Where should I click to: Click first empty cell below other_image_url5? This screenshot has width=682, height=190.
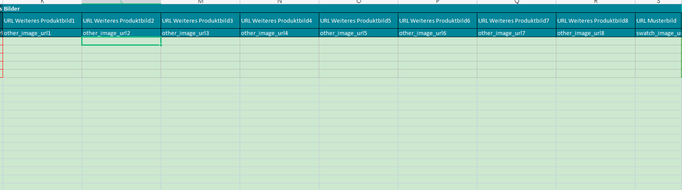coord(358,41)
